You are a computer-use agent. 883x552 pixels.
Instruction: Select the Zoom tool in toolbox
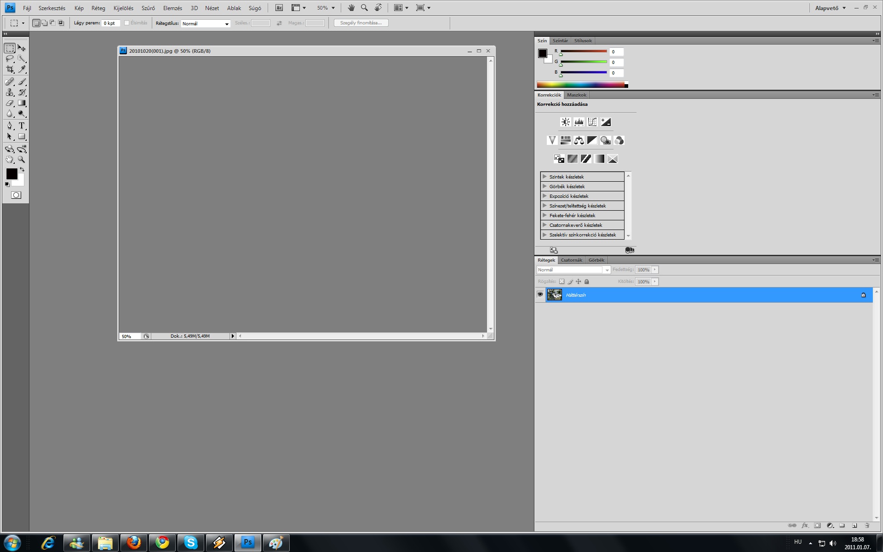click(22, 160)
